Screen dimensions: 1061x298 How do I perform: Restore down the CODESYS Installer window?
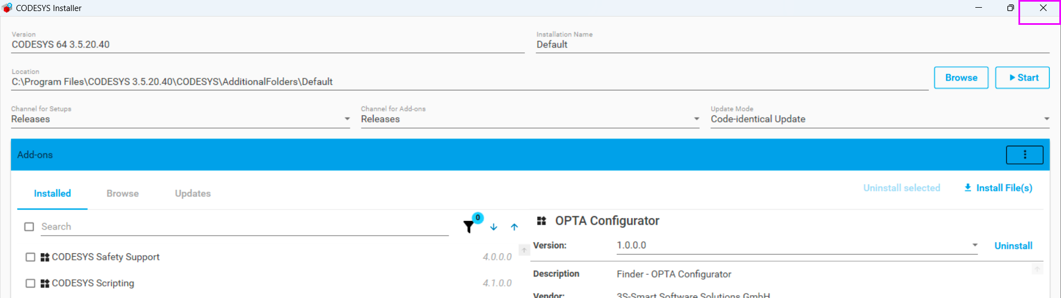coord(1010,8)
